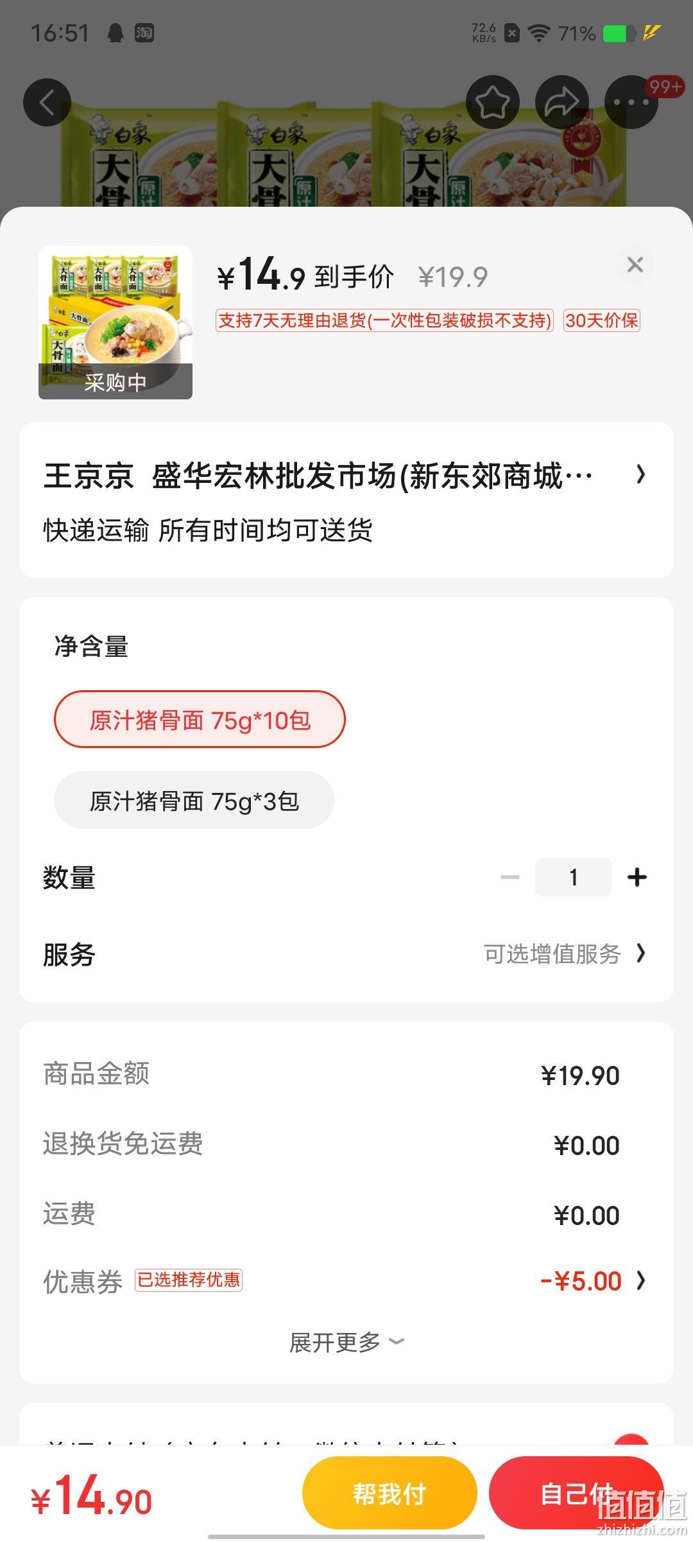693x1541 pixels.
Task: Select 原汁猪骨面 75g*3包 option
Action: tap(194, 801)
